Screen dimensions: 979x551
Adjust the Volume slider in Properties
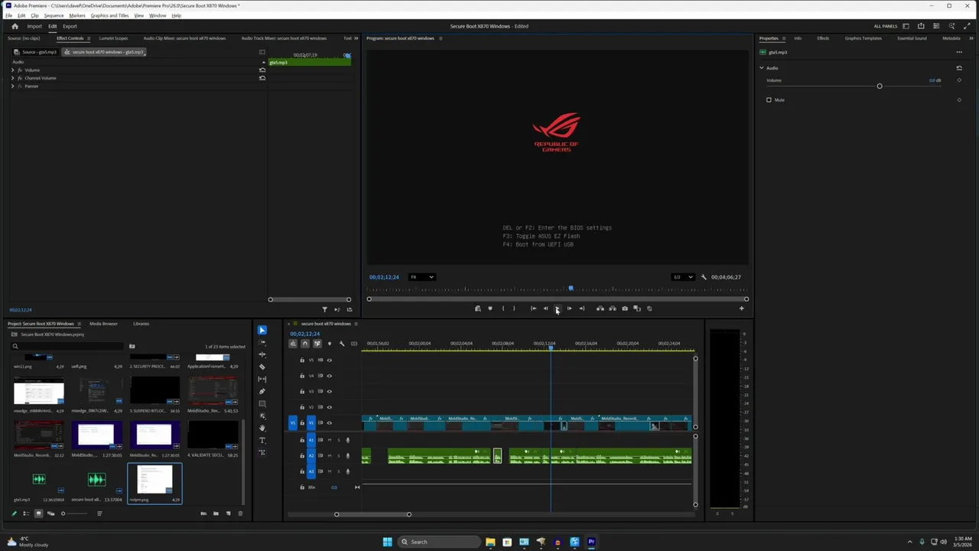click(880, 86)
